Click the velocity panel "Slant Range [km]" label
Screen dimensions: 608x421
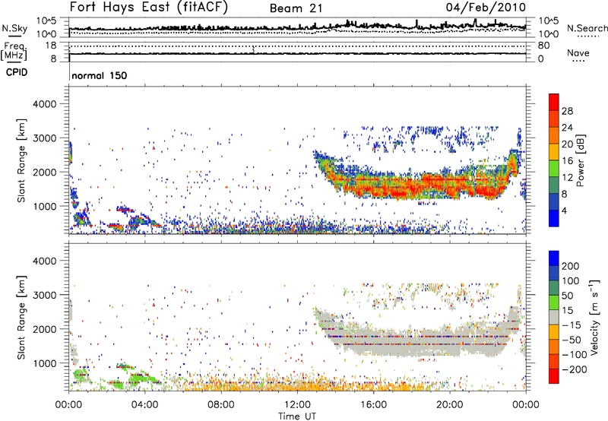coord(21,318)
